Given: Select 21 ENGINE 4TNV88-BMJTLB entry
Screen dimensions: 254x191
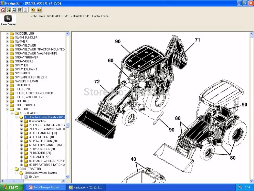Looking at the screenshot, I should coord(47,129).
